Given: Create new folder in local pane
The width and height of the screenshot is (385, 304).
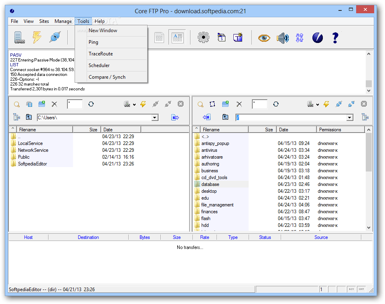Looking at the screenshot, I should coord(42,104).
